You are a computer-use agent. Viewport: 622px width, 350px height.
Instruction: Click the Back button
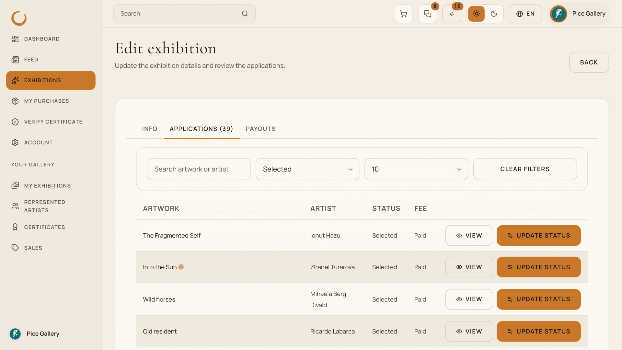point(589,62)
